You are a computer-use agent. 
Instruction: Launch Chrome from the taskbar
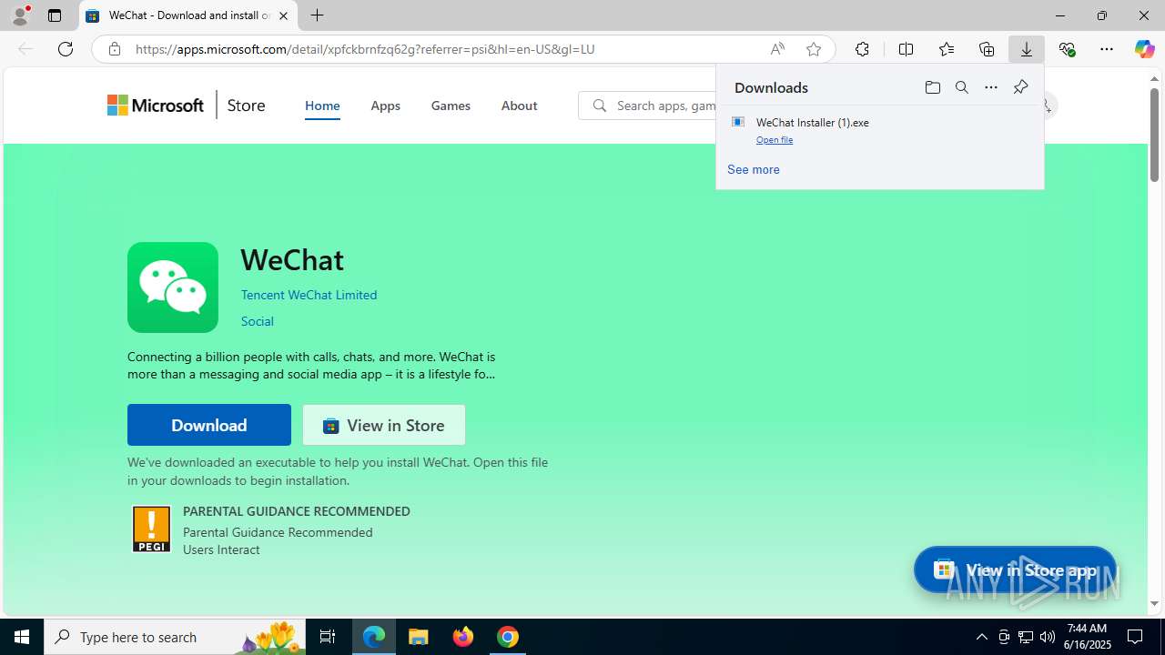tap(508, 637)
